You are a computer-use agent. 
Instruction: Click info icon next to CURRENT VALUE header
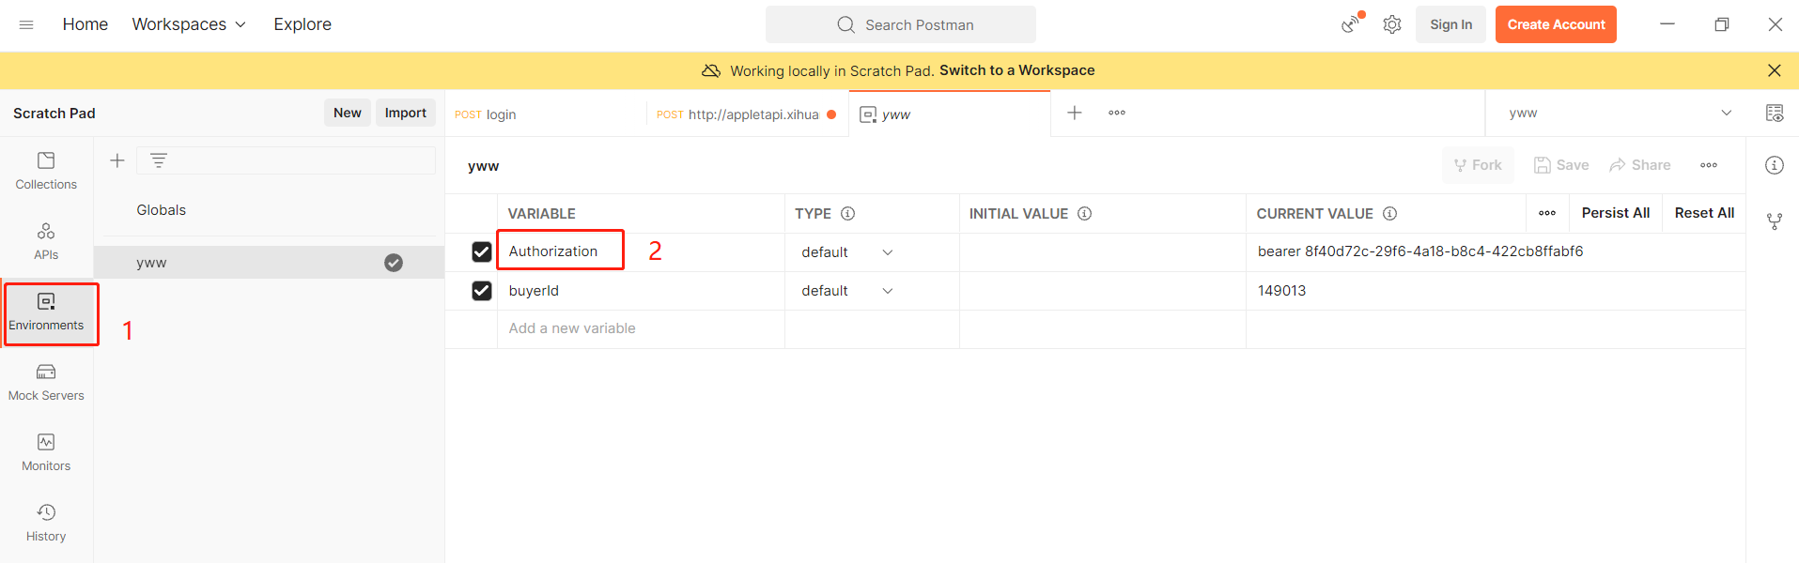click(1389, 213)
